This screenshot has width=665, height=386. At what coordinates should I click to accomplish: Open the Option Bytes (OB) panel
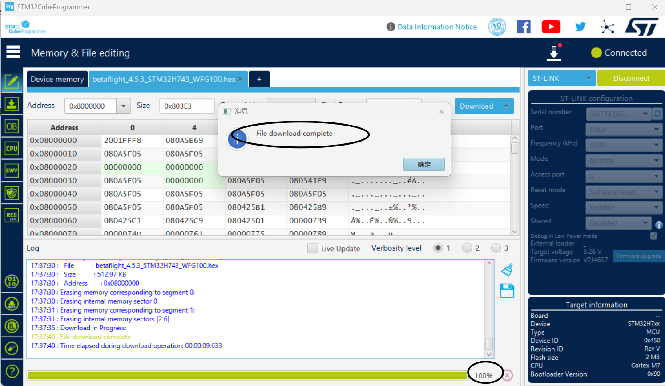click(x=12, y=126)
